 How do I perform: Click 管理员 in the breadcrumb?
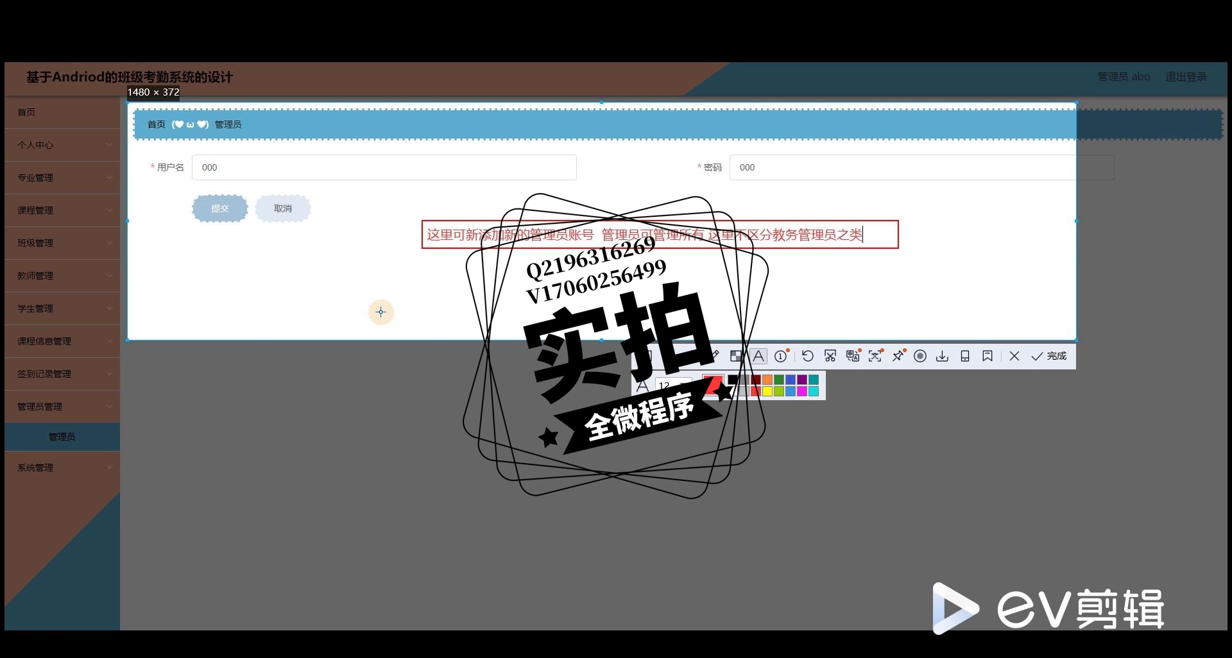pos(228,124)
